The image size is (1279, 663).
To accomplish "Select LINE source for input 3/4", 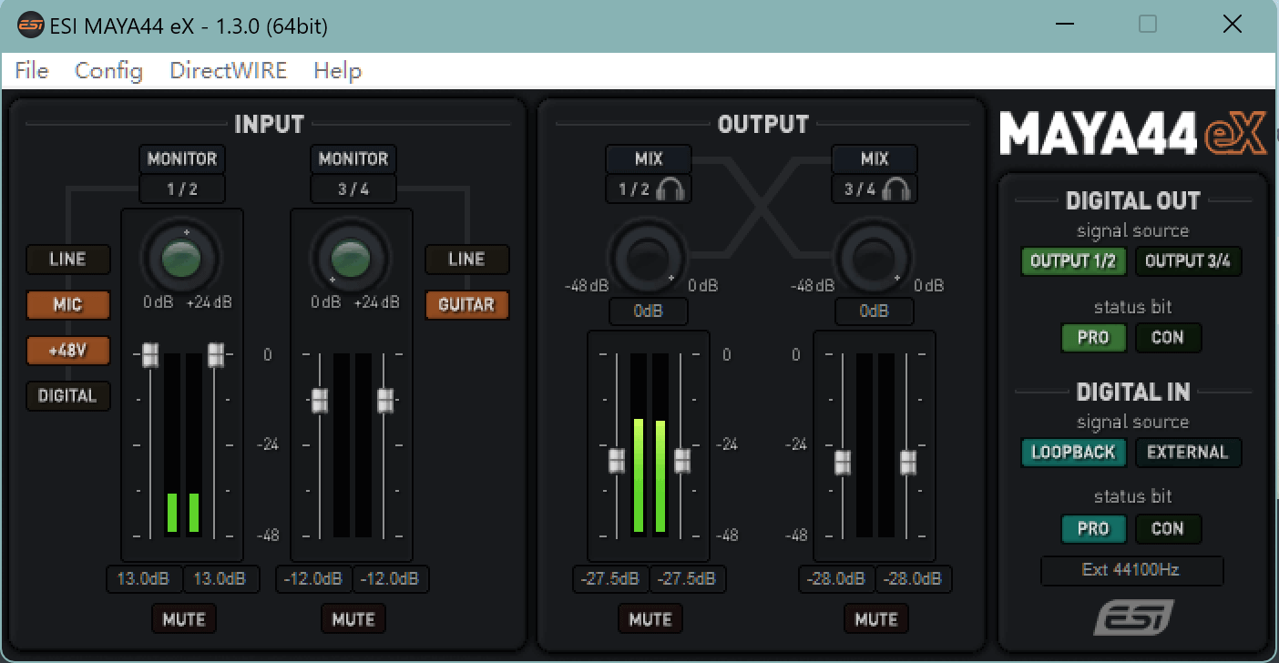I will click(x=466, y=260).
